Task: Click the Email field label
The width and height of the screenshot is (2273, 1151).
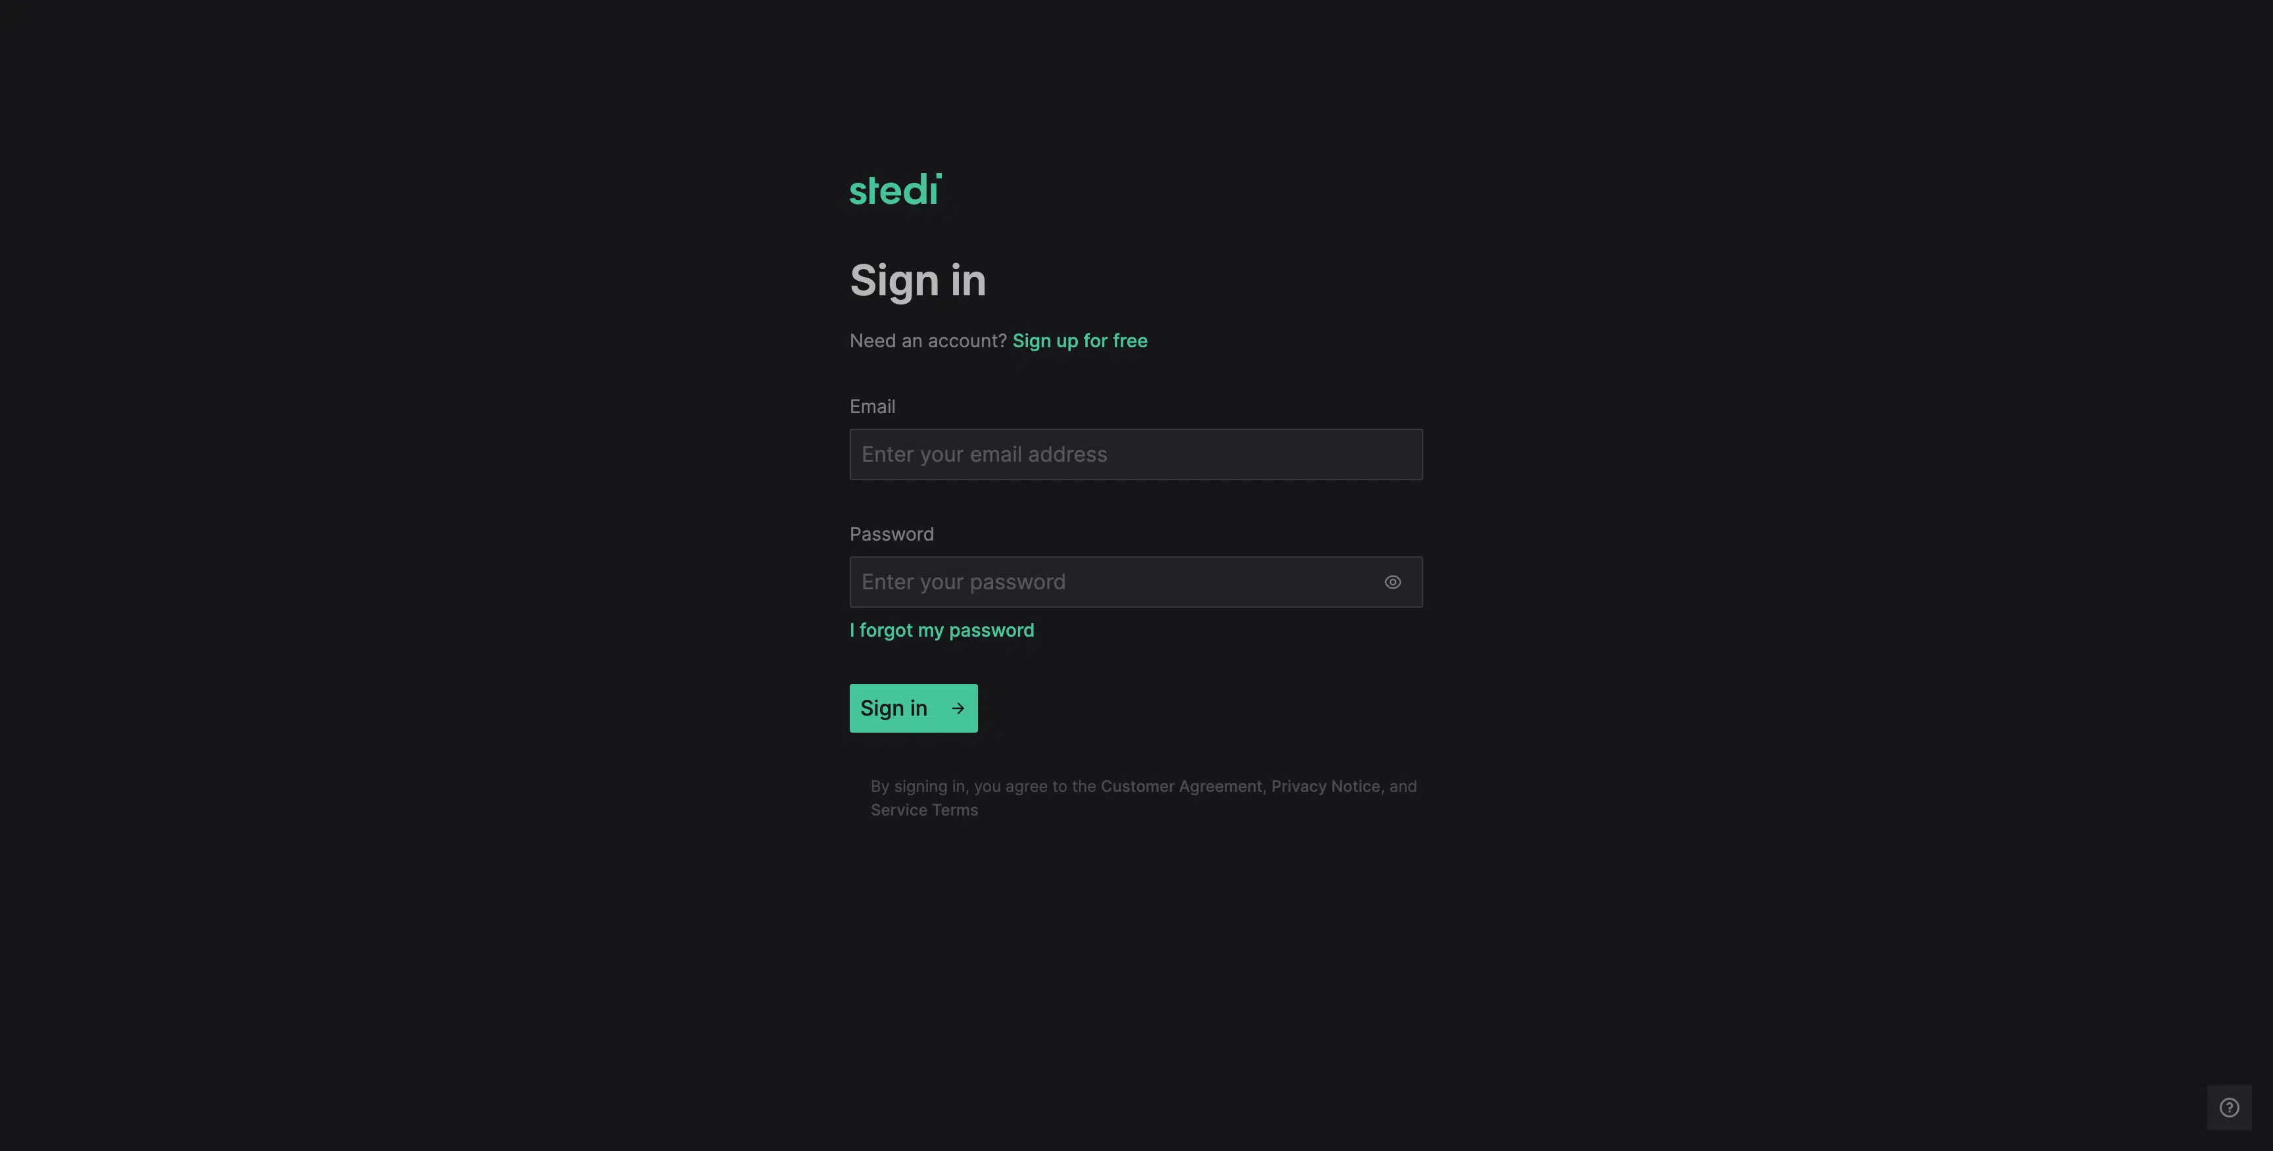Action: (x=872, y=407)
